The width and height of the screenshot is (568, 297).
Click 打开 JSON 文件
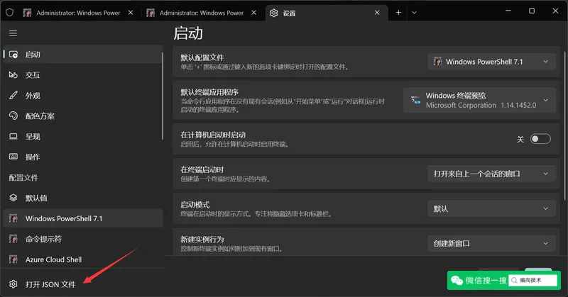(x=83, y=284)
